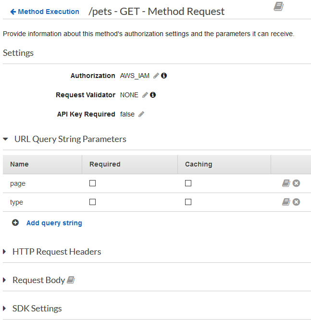Expand the Request Body section

6,280
